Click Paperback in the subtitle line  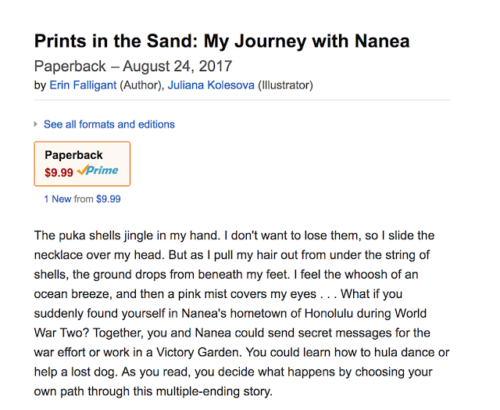67,67
